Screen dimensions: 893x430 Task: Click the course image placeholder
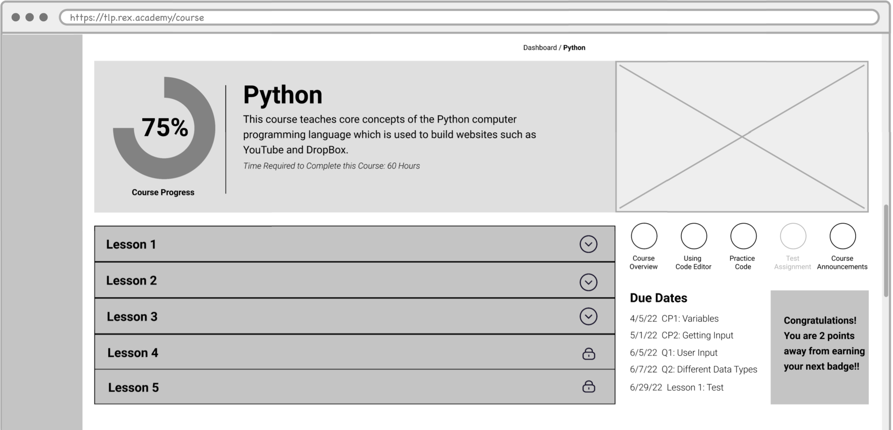click(742, 137)
